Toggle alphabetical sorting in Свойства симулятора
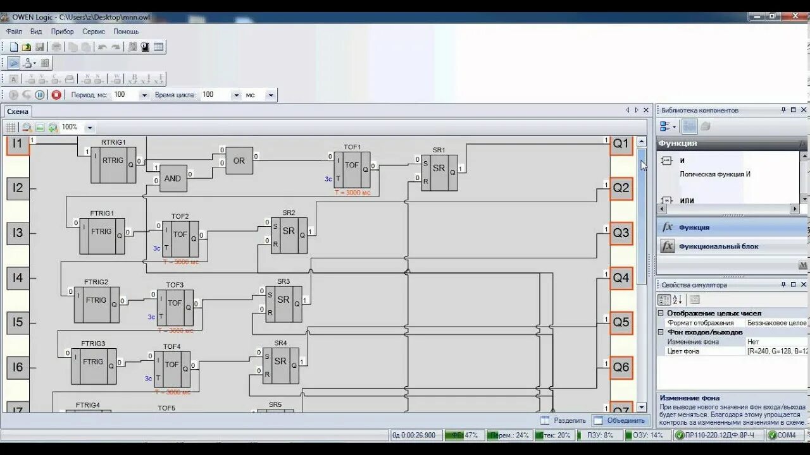Screen dimensions: 810x455 coord(678,300)
